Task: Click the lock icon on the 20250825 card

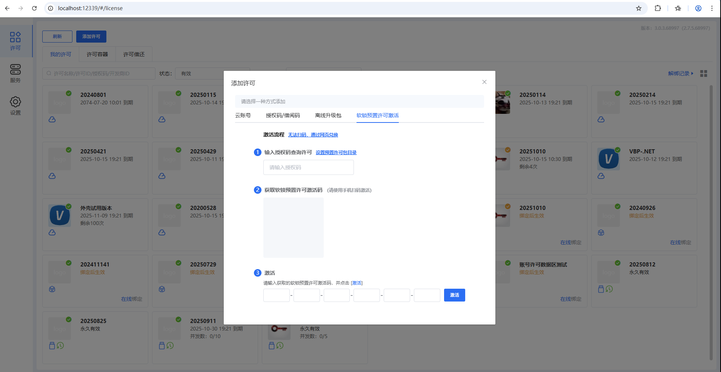Action: [52, 346]
